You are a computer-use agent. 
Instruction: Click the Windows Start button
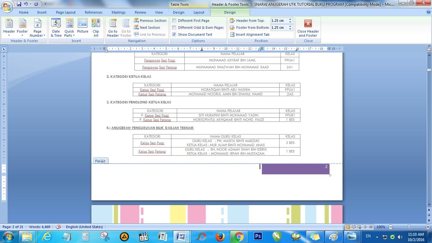[8, 236]
